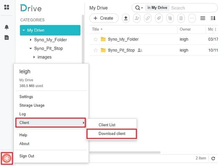Click the 'in My Drive' search scope tag
Image resolution: width=221 pixels, height=166 pixels.
click(x=157, y=8)
